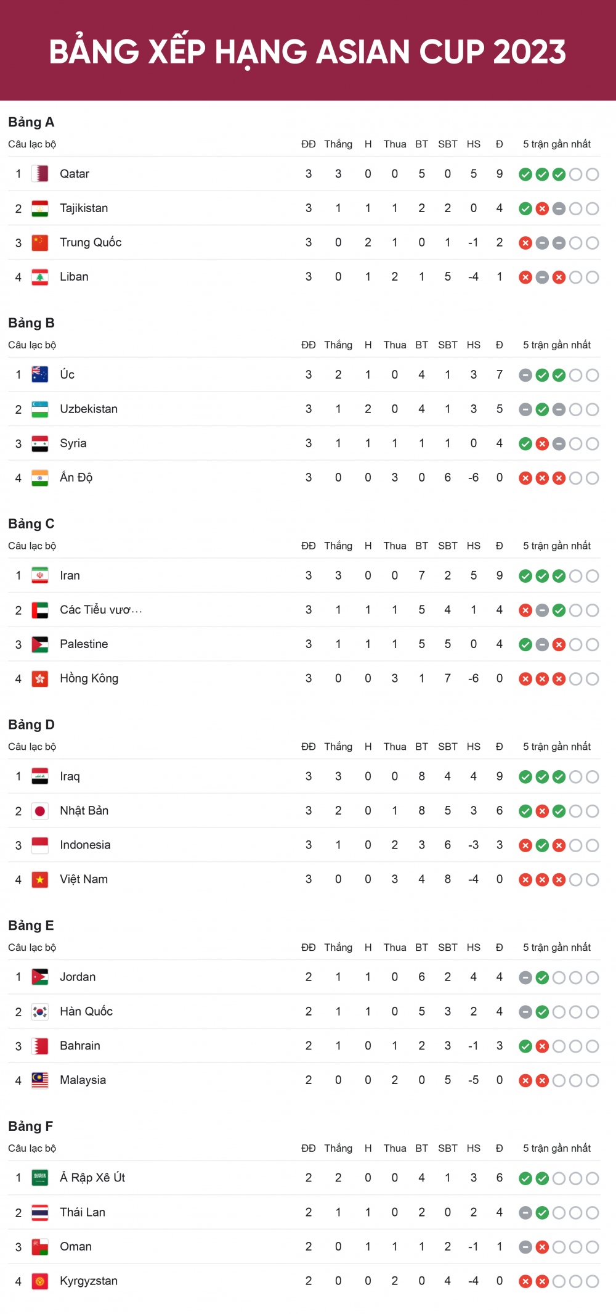The height and width of the screenshot is (1314, 616).
Task: Click Jordan's grey draw indicator
Action: point(525,977)
